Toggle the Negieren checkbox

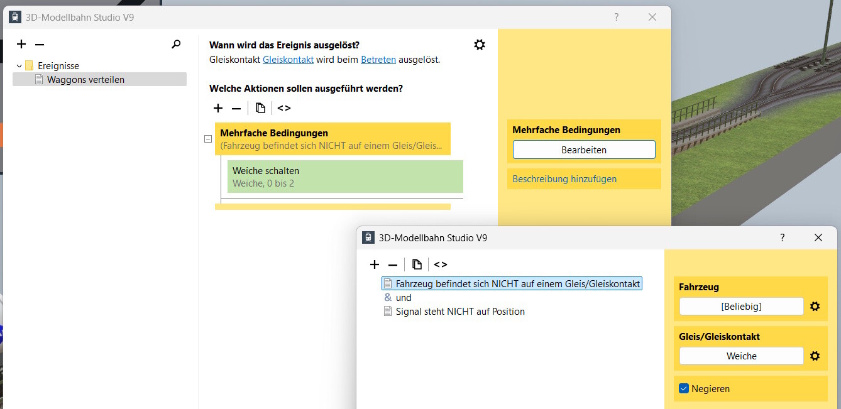[x=684, y=389]
